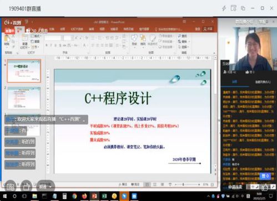Toggle Underline formatting

coord(56,45)
